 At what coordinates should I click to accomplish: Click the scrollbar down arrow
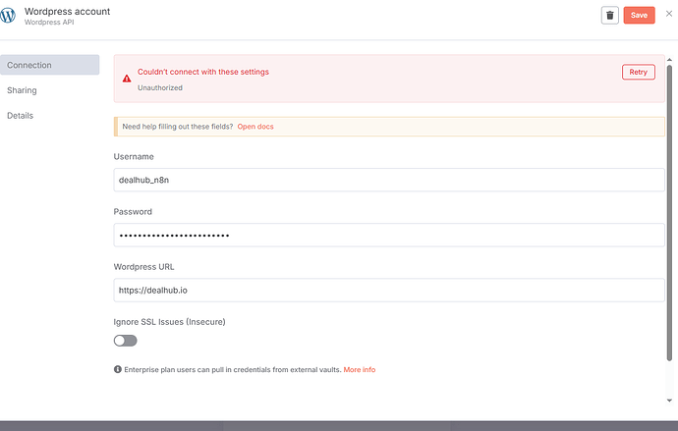click(669, 401)
